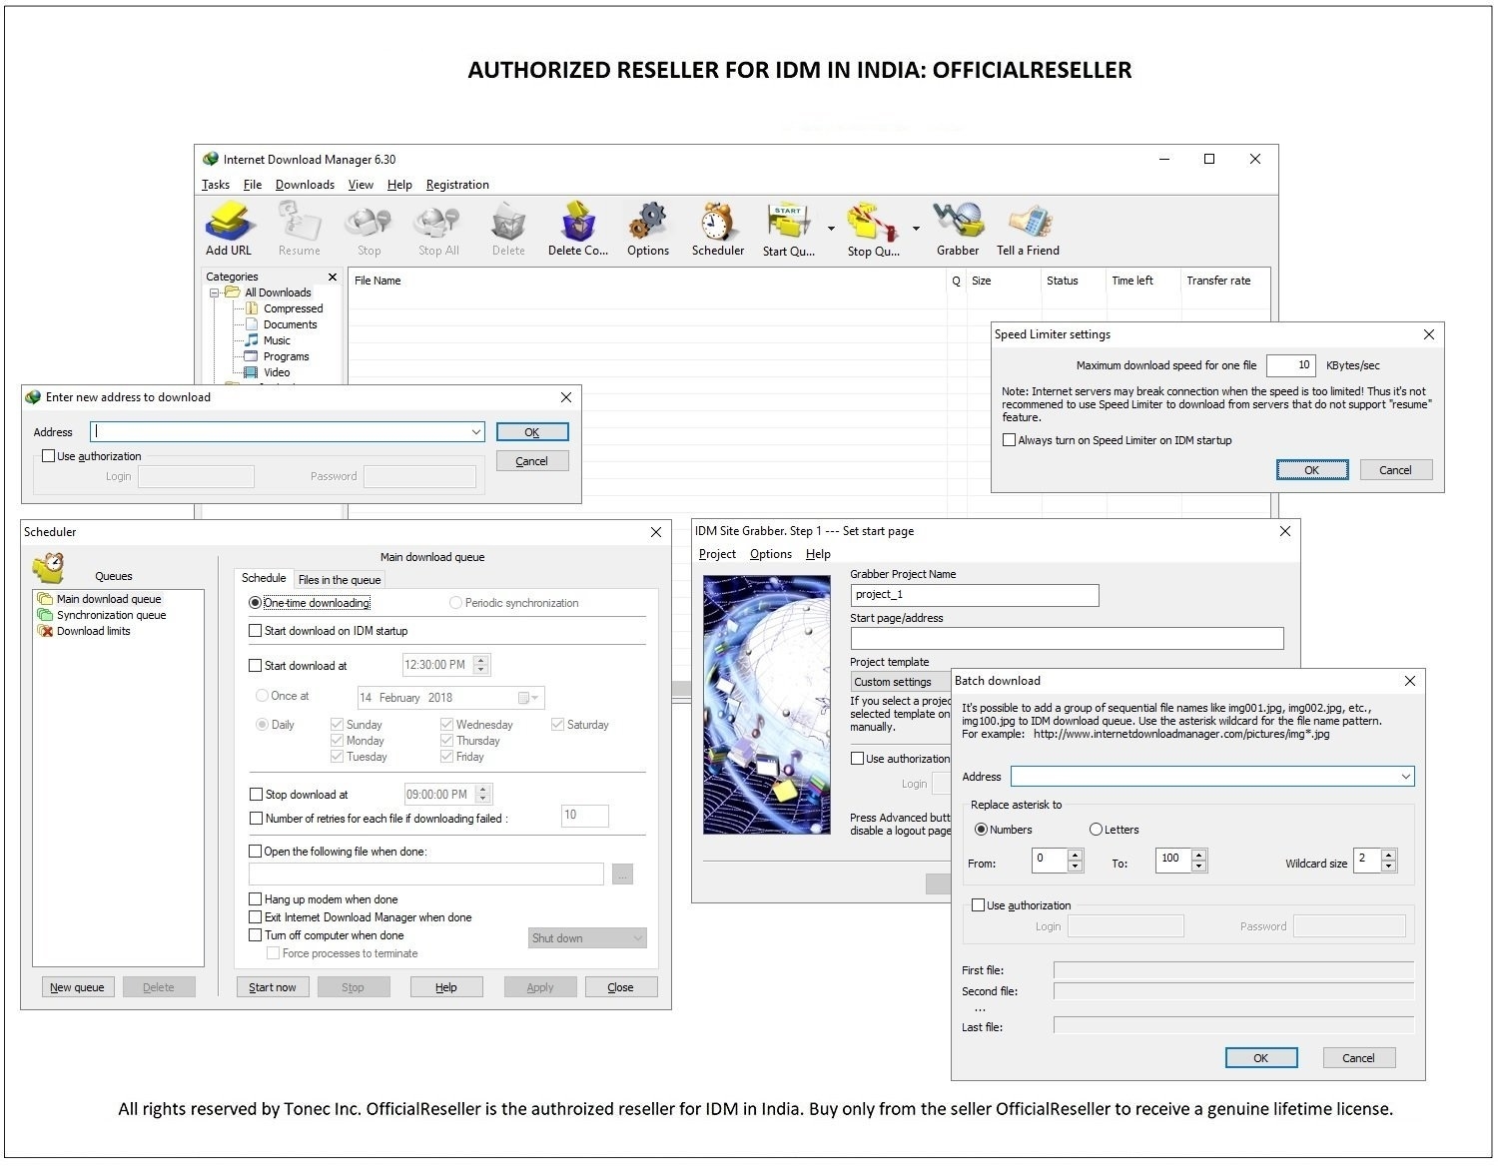Open the Stop Queue dropdown arrow

916,229
